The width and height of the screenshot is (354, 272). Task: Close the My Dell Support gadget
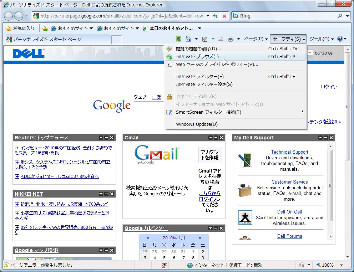(x=331, y=138)
